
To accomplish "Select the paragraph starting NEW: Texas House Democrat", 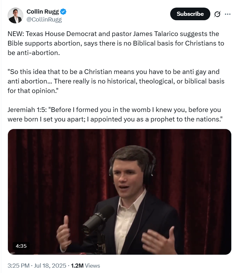I will [x=116, y=43].
